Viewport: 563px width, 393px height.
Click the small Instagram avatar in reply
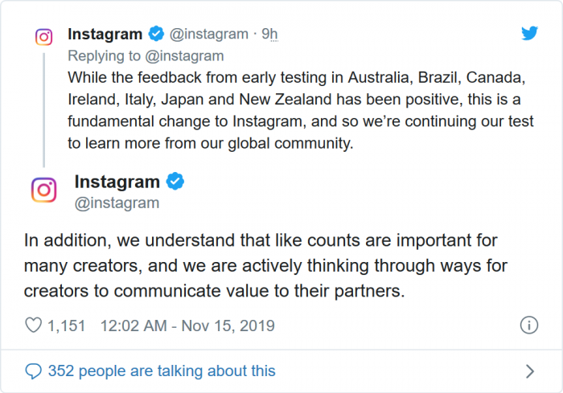click(x=44, y=37)
